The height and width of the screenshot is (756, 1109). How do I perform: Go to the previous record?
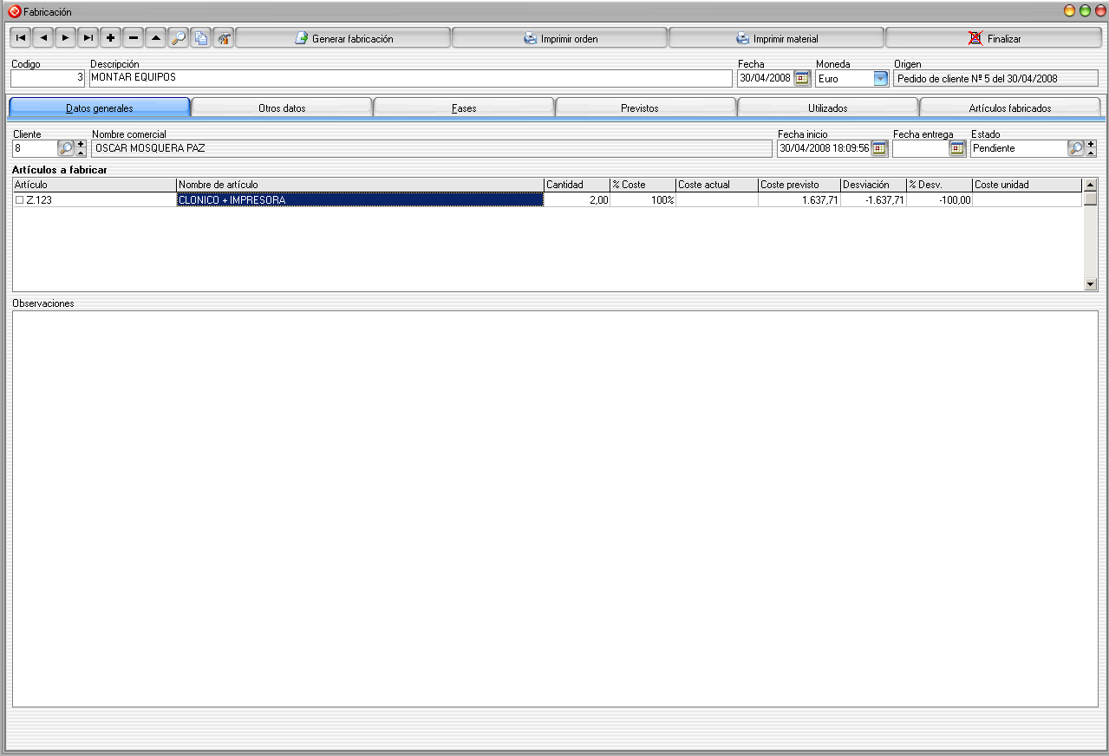point(42,38)
